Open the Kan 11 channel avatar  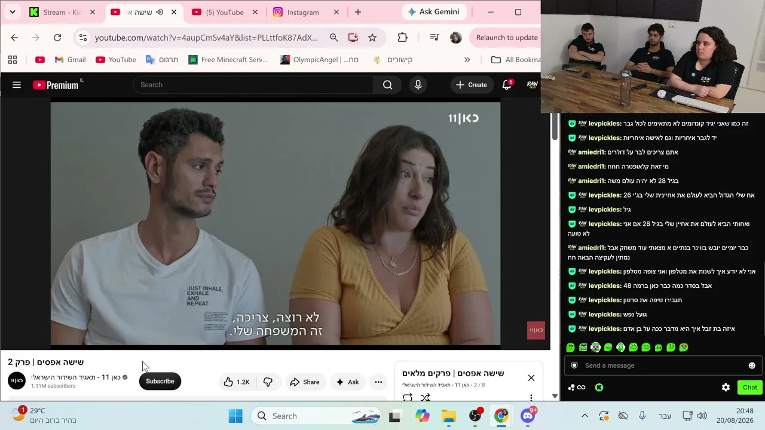click(17, 380)
